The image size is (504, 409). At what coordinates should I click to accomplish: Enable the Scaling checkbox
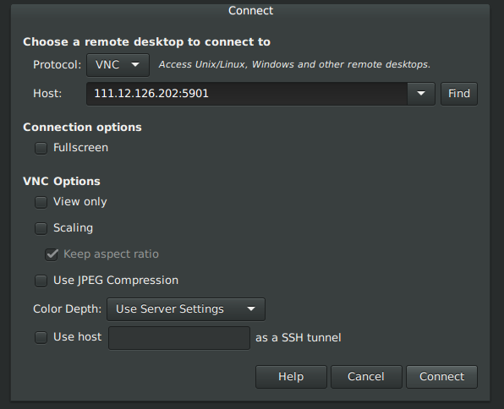point(41,228)
